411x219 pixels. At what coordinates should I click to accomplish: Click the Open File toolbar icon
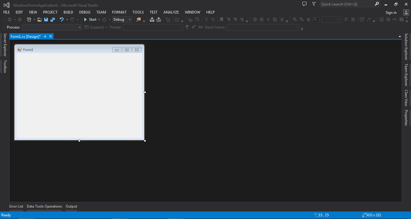[40, 19]
